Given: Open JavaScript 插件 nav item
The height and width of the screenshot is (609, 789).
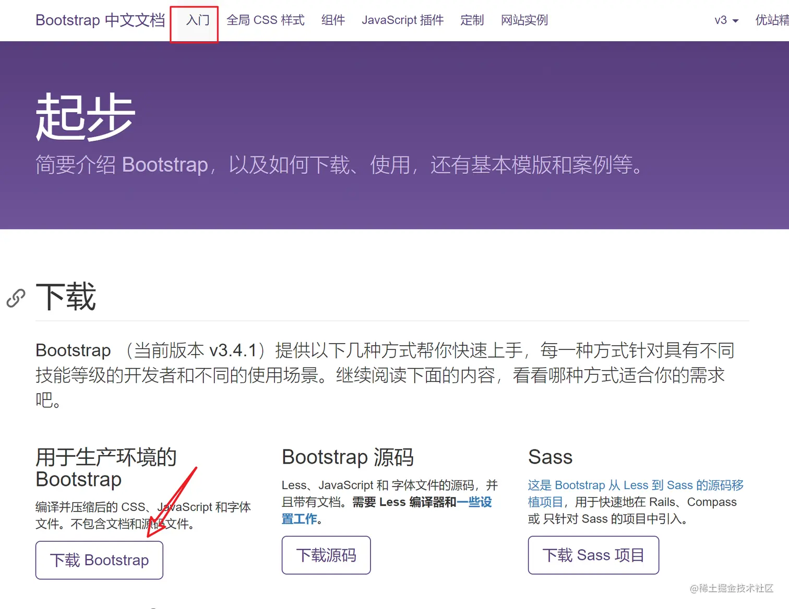Looking at the screenshot, I should tap(402, 20).
